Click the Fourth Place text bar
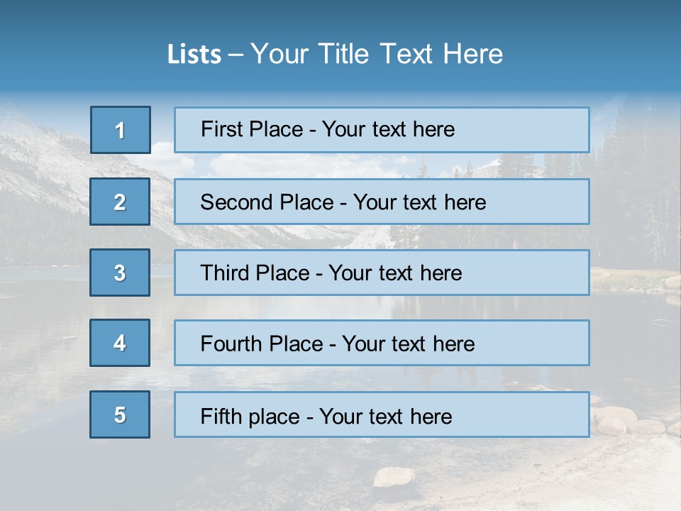This screenshot has height=511, width=681. coord(382,343)
